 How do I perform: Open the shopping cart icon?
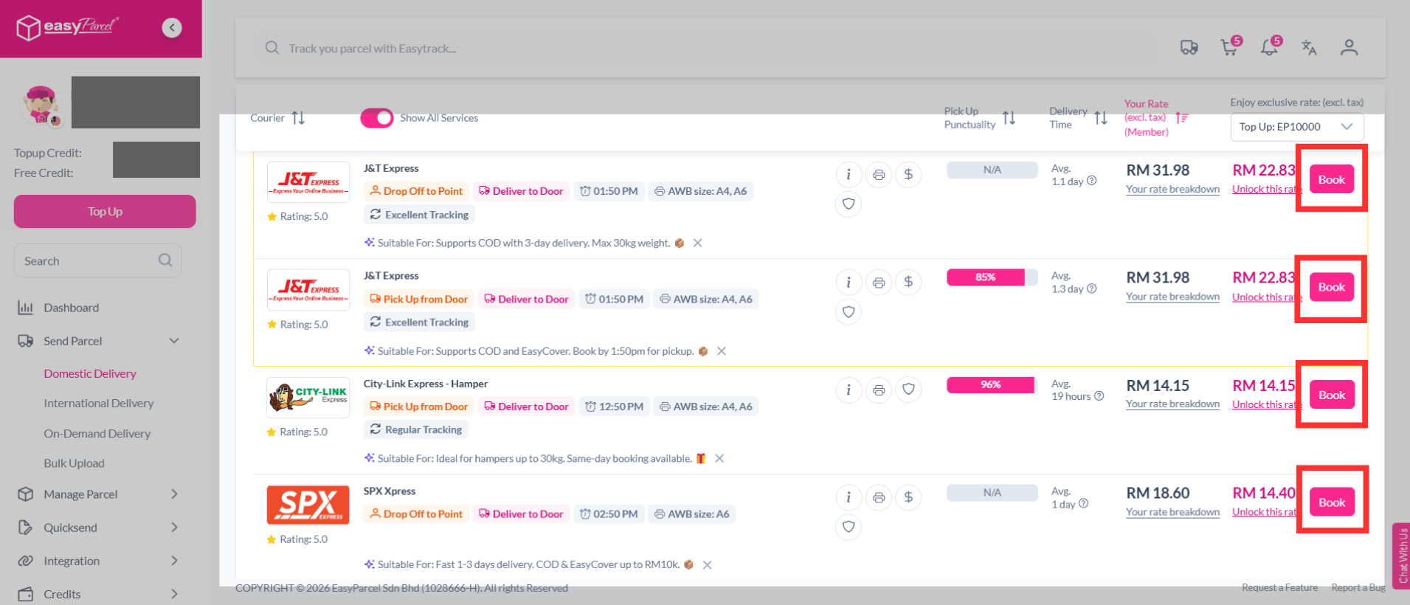(x=1229, y=47)
